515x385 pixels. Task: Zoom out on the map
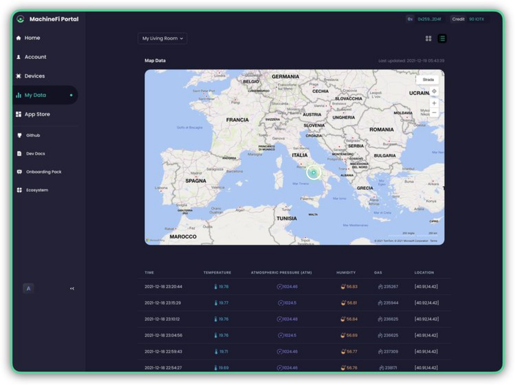[x=434, y=113]
